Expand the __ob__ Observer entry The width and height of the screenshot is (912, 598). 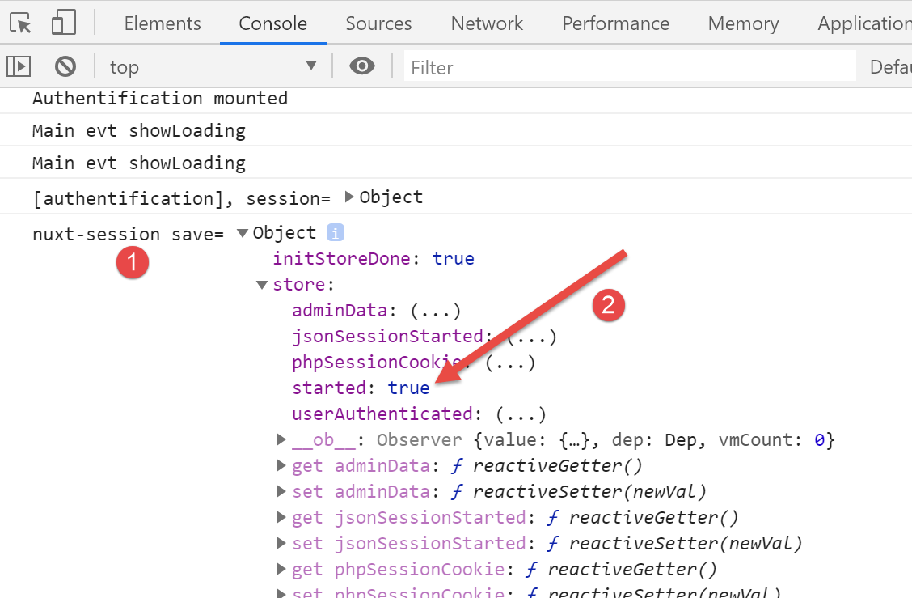coord(281,440)
